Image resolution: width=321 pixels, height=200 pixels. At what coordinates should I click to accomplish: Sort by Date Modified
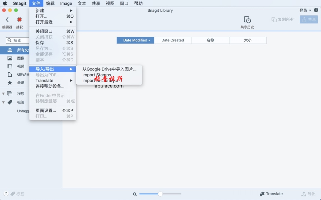(x=135, y=40)
